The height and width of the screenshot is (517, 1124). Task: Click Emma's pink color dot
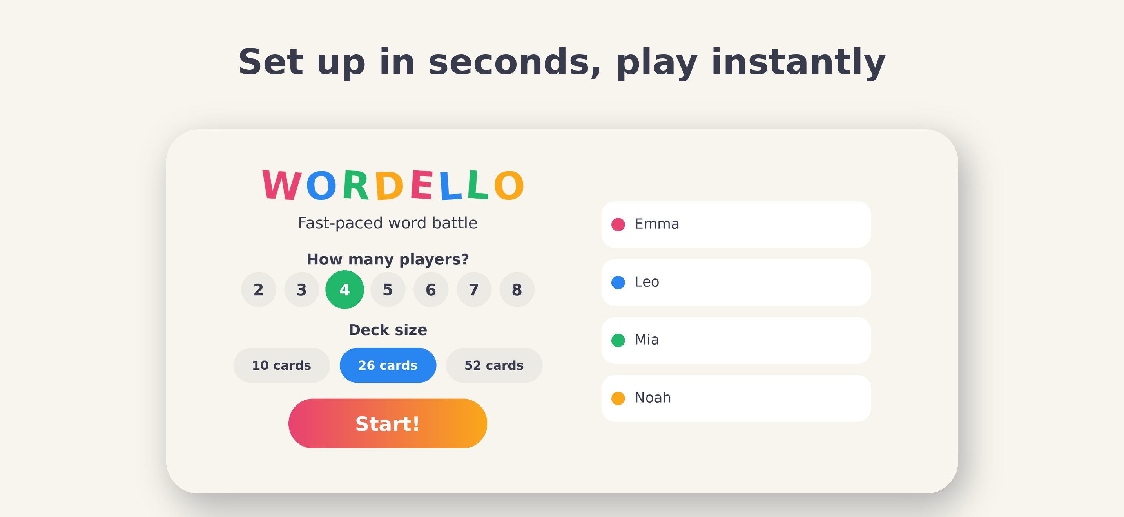618,224
